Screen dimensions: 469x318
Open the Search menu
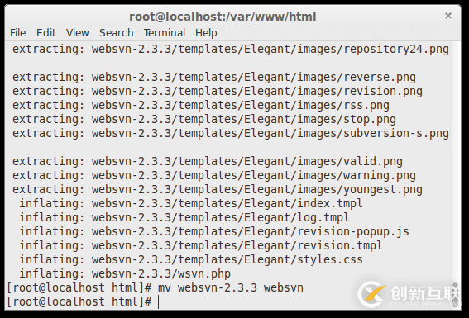tap(117, 32)
